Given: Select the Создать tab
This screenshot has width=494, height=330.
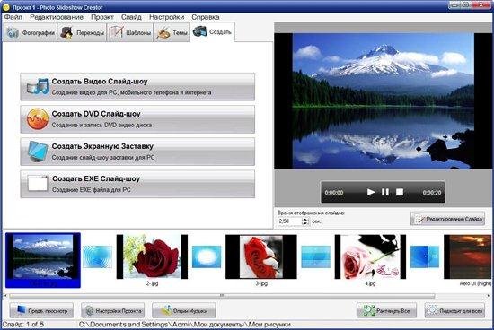Looking at the screenshot, I should tap(212, 31).
